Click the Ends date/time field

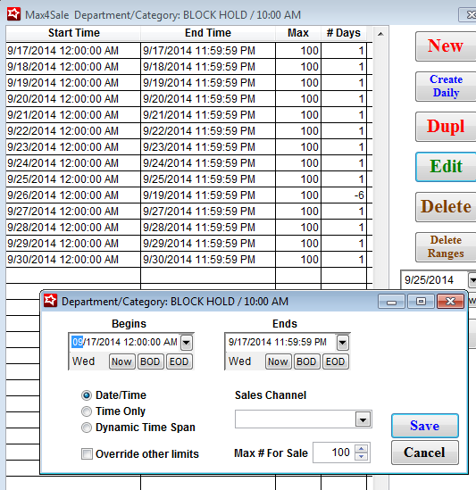280,342
